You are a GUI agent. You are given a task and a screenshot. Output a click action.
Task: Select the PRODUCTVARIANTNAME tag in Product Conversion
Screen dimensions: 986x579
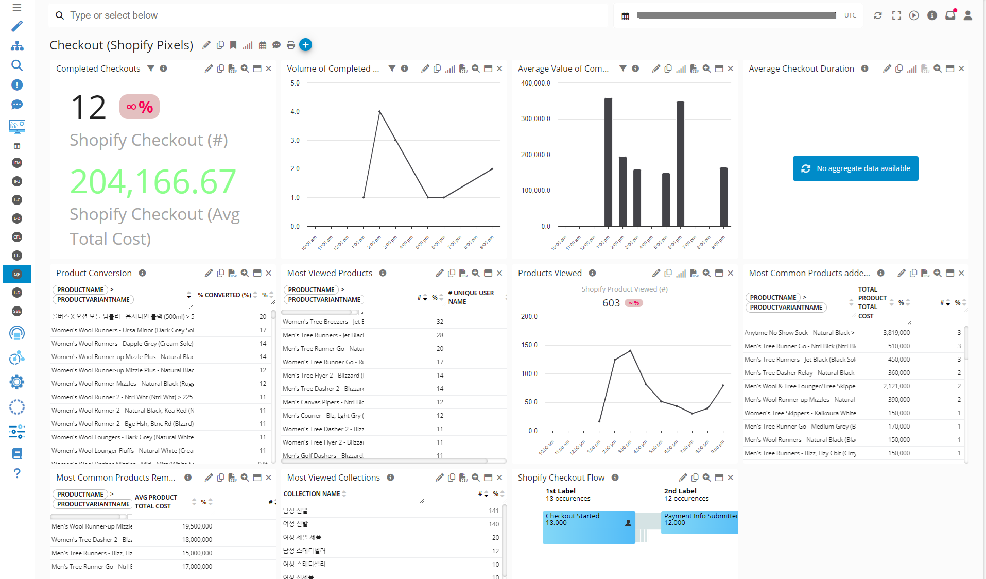pyautogui.click(x=93, y=300)
